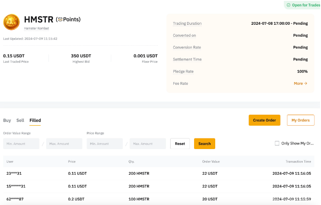
Task: Click the 100% pledge rate value
Action: (302, 72)
